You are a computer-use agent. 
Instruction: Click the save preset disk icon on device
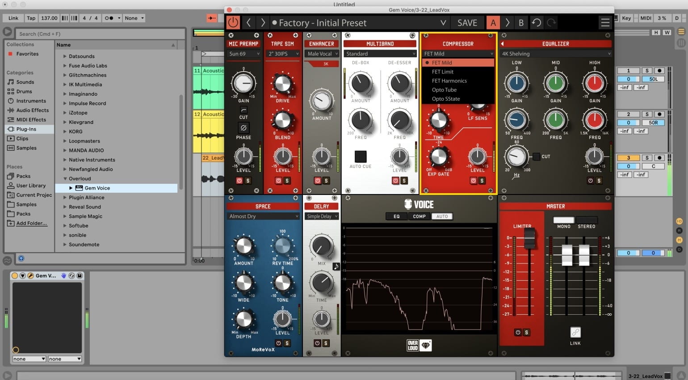click(80, 276)
